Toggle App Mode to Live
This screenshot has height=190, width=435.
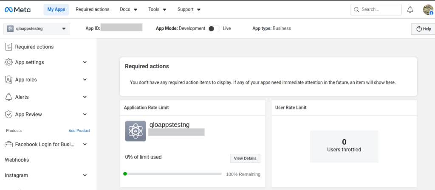[x=214, y=28]
